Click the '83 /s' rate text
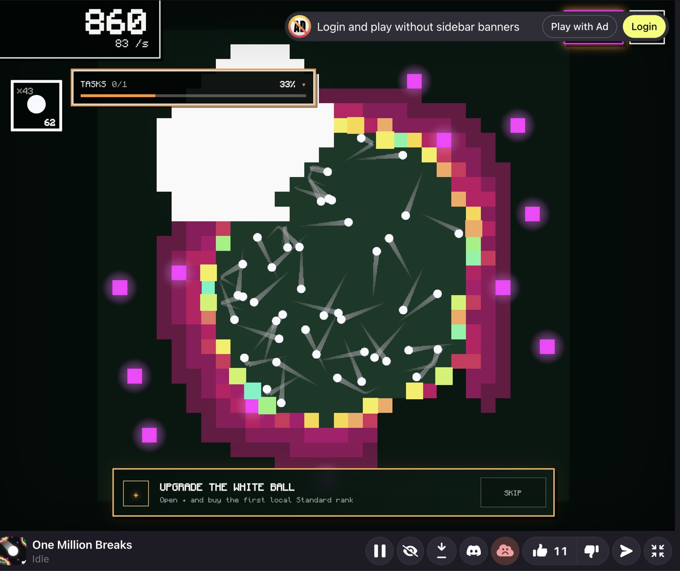Screen dimensions: 680x571 coord(131,43)
